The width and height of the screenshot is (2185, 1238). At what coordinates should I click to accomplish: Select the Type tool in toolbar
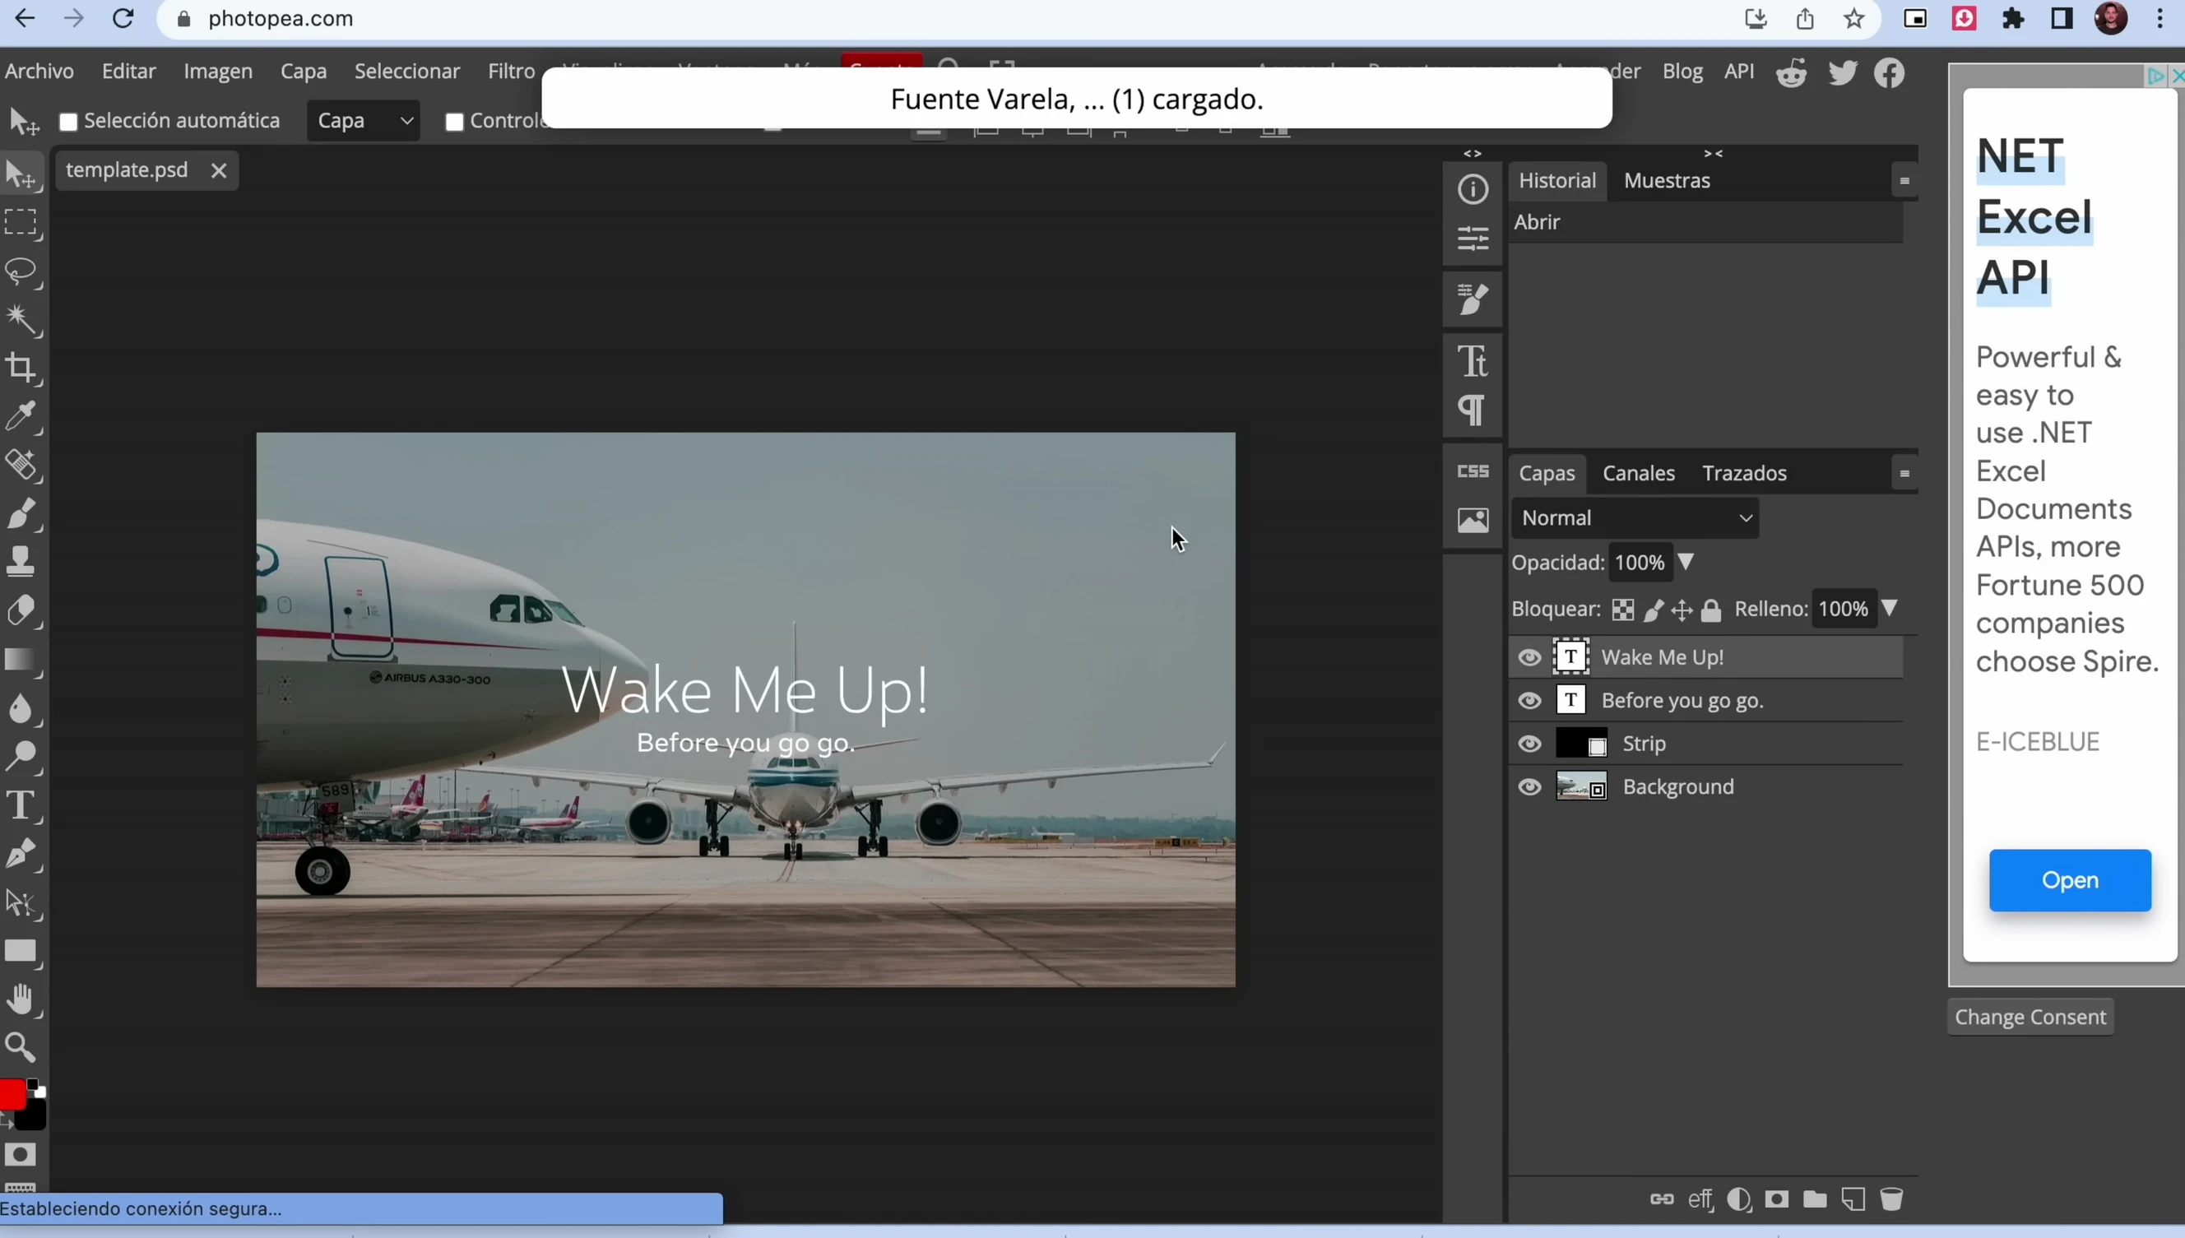[x=21, y=805]
